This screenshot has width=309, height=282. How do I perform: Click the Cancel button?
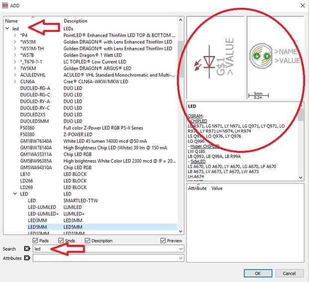point(289,274)
